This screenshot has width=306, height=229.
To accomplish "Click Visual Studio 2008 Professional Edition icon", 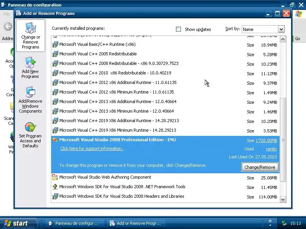I will coord(55,140).
